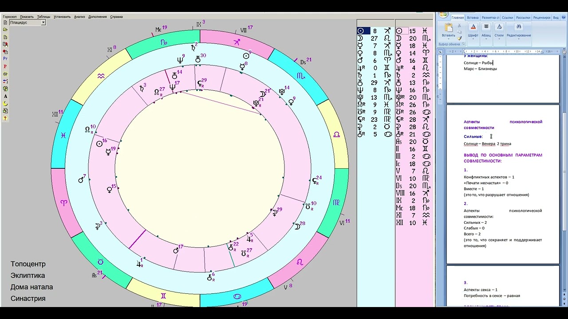The image size is (568, 319).
Task: Click the Paste clipboard icon in Word
Action: point(448,27)
